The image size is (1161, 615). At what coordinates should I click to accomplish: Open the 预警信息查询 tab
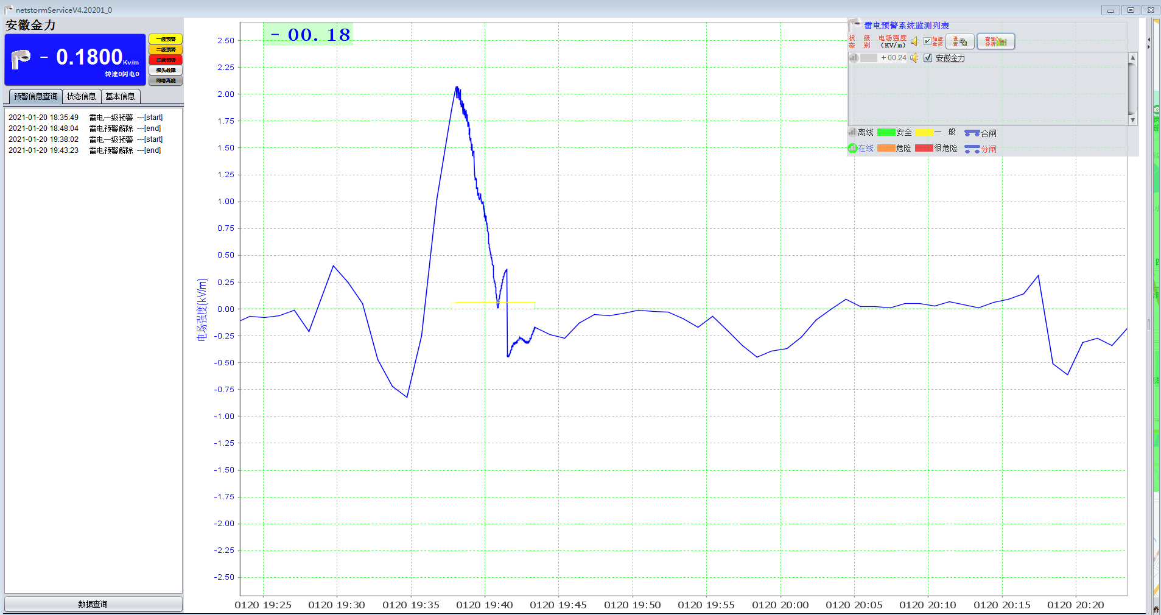coord(36,96)
